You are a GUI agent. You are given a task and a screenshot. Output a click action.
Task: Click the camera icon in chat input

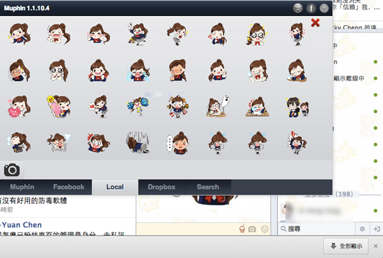252,229
